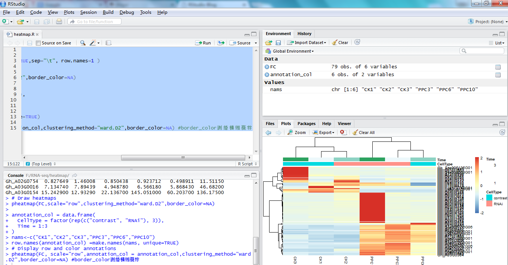Click the Environment search box

(482, 51)
